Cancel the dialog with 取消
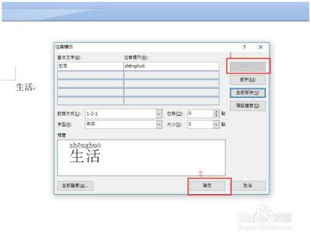311x240 pixels. click(248, 186)
